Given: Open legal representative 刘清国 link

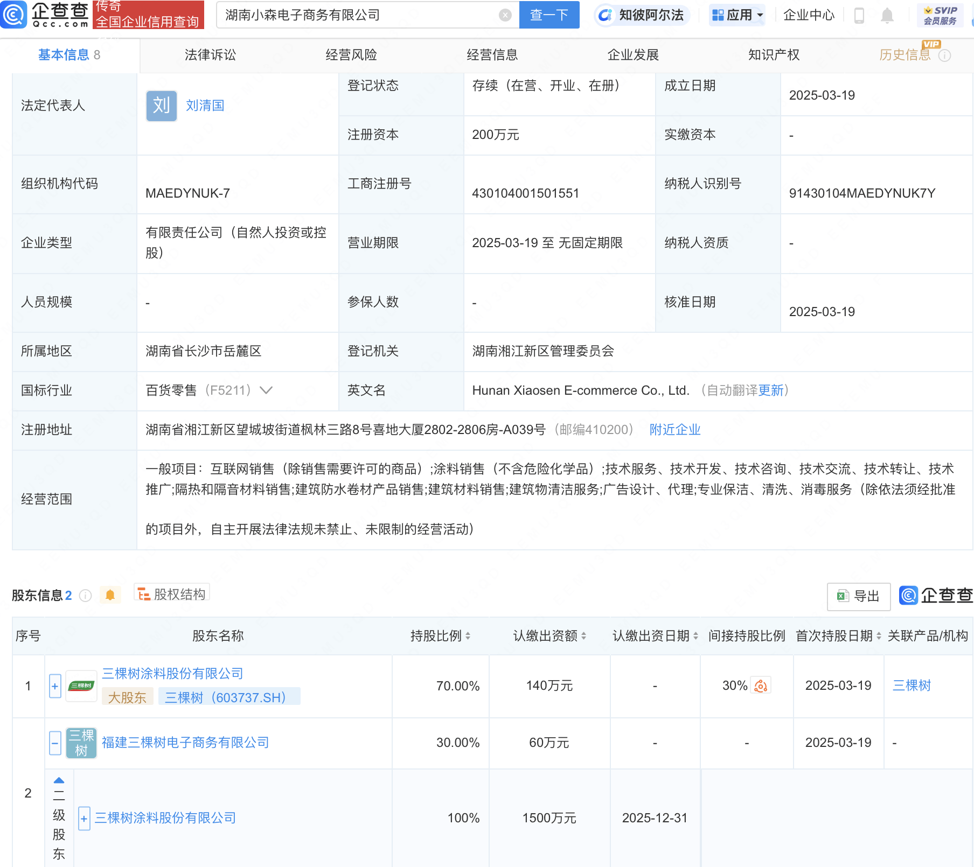Looking at the screenshot, I should click(205, 106).
